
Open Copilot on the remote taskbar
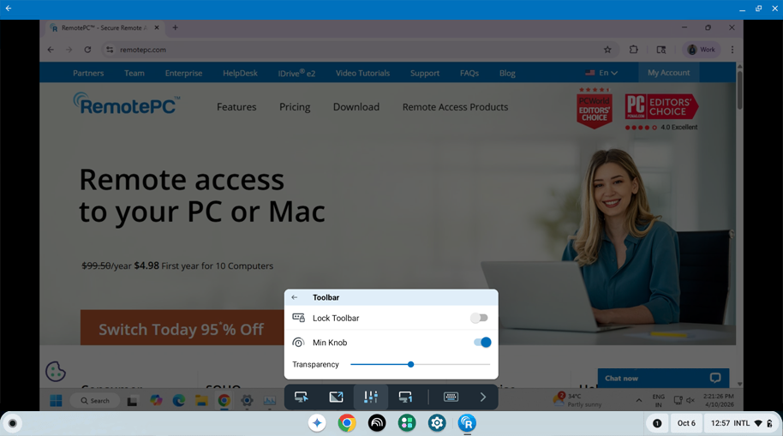(156, 401)
